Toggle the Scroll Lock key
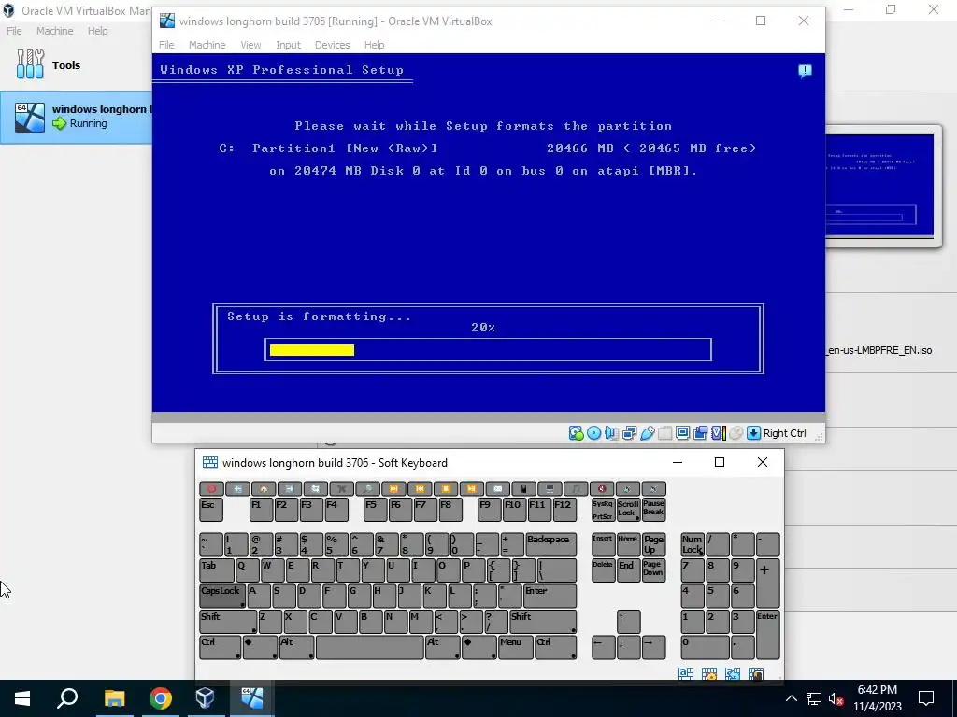Viewport: 957px width, 717px height. click(x=628, y=510)
